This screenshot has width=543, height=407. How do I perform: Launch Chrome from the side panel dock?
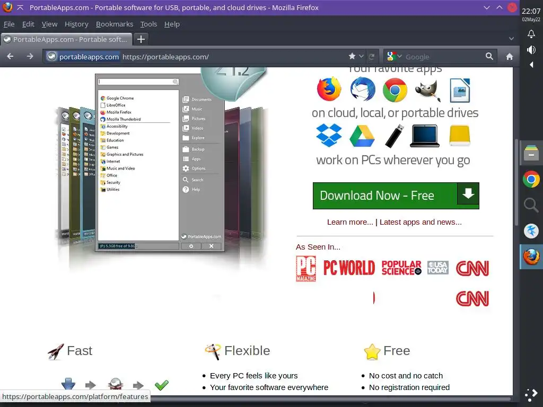tap(531, 179)
